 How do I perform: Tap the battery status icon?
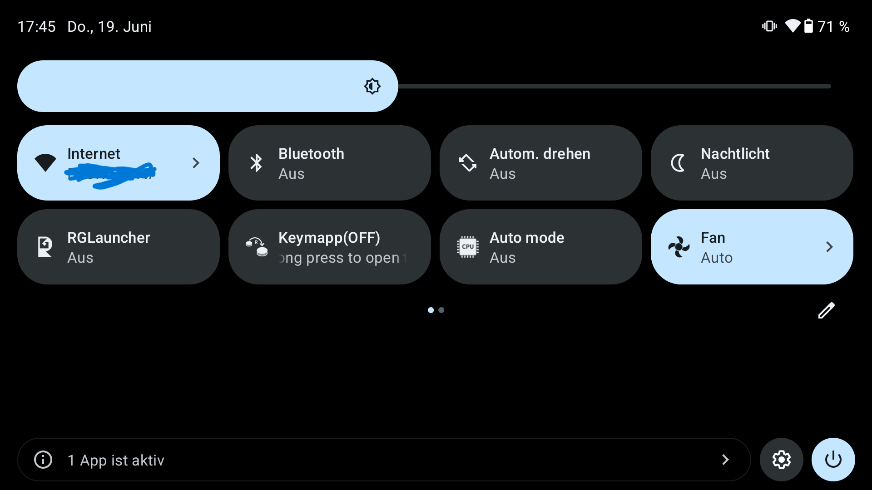coord(808,26)
